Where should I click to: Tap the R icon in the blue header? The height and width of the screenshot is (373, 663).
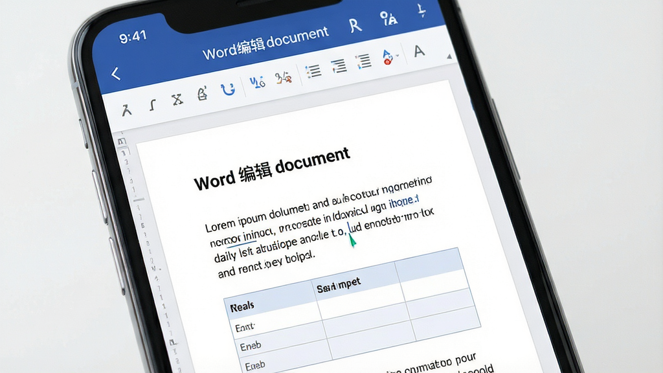[355, 25]
